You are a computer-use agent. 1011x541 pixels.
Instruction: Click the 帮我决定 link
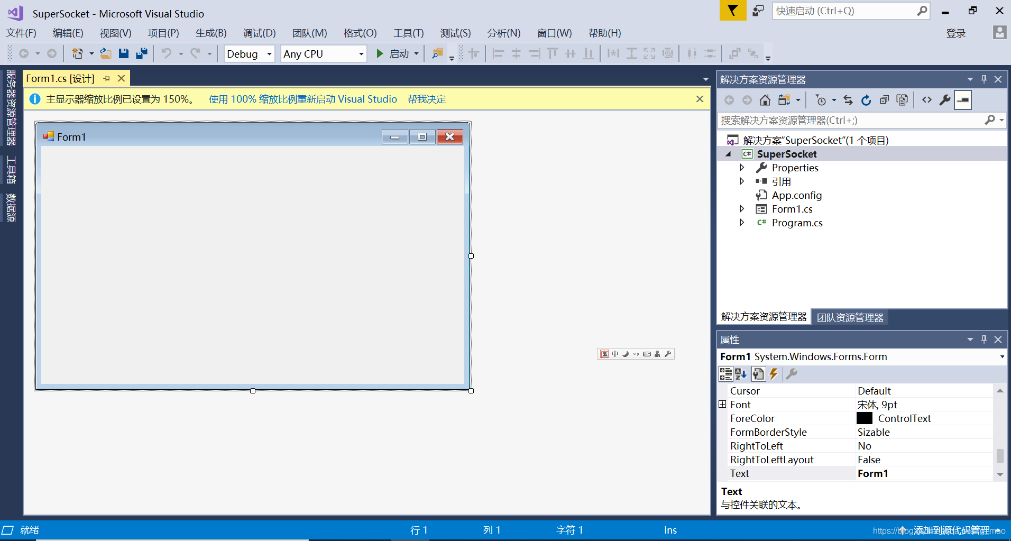click(427, 99)
